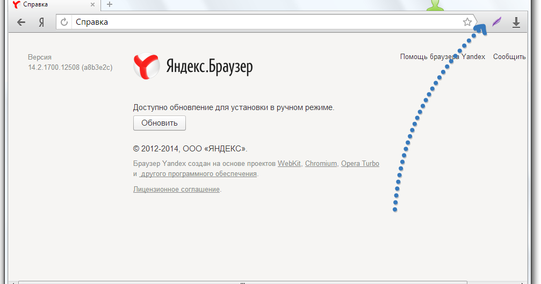
Task: Click the Доступно обновление message text
Action: pos(234,107)
